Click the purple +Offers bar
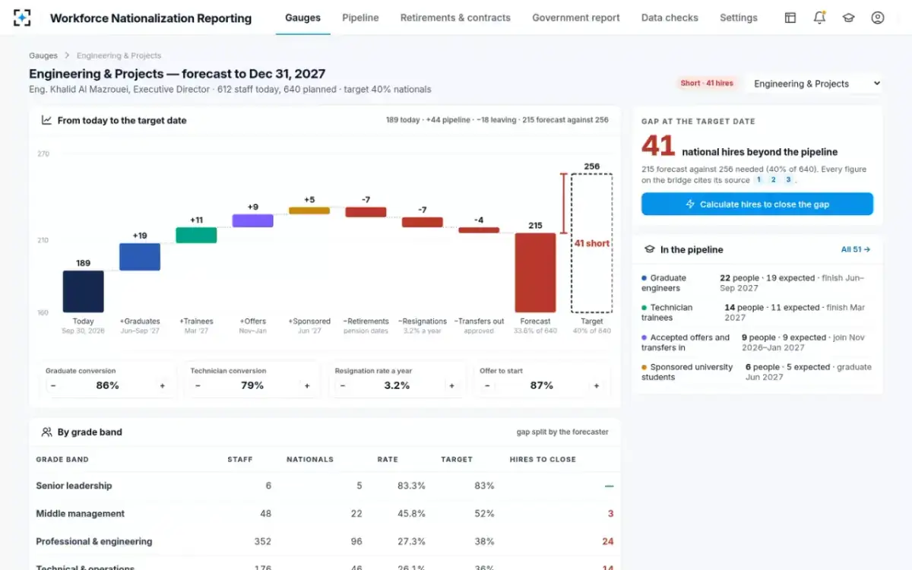 (x=252, y=220)
